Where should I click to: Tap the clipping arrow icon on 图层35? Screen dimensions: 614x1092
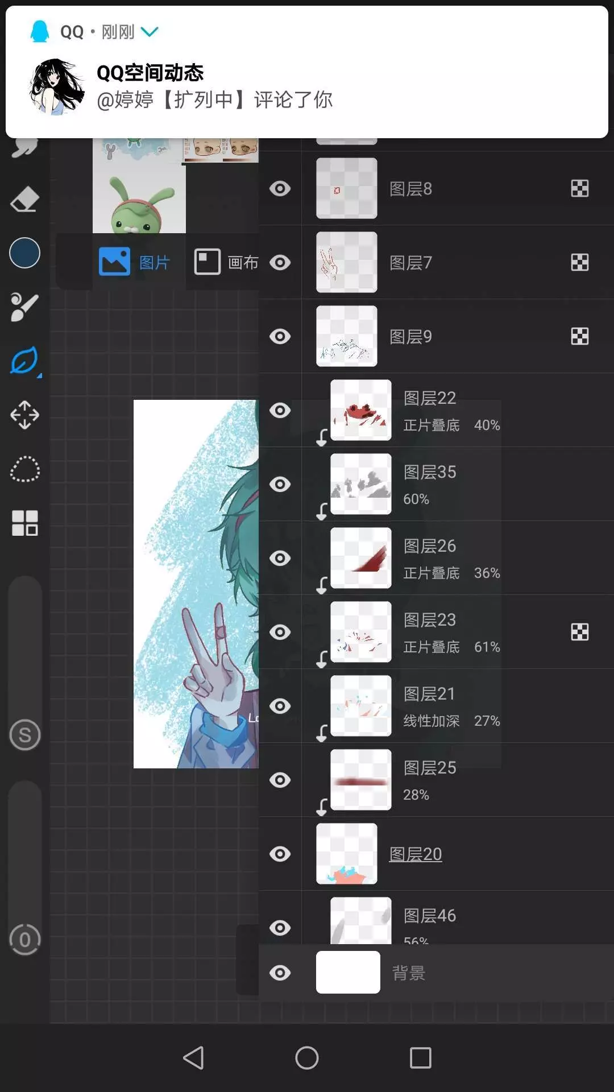[x=322, y=511]
